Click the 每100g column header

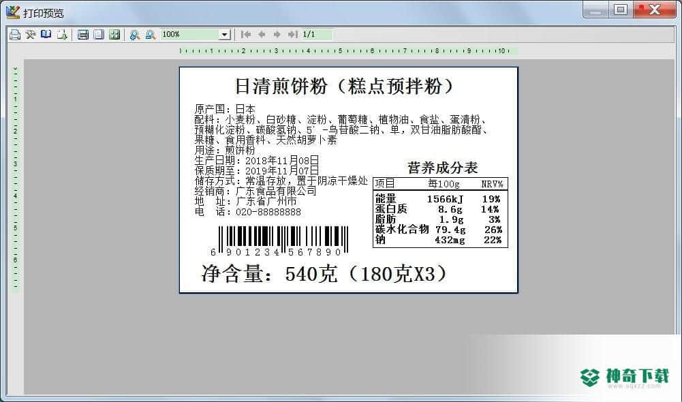[x=444, y=183]
